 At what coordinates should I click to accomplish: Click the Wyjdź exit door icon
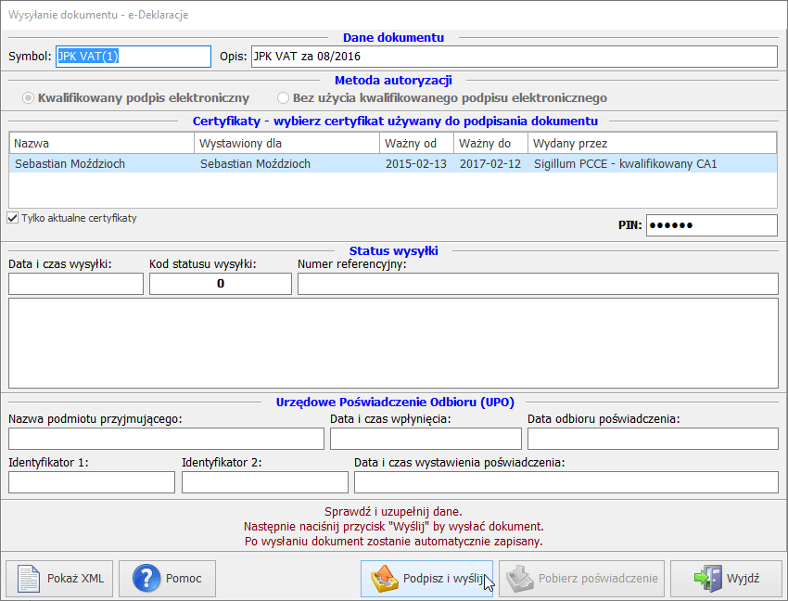708,579
